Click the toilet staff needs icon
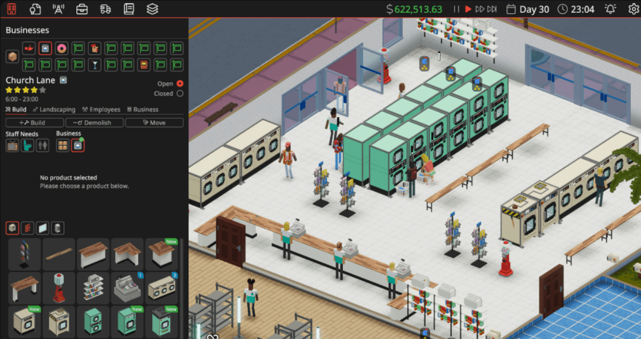 pos(27,145)
